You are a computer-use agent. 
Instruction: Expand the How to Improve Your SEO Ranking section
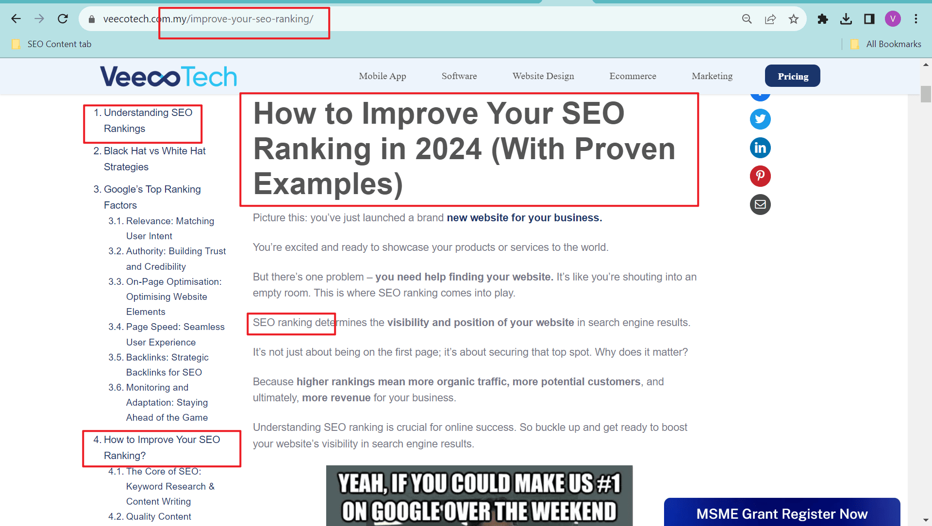(161, 446)
